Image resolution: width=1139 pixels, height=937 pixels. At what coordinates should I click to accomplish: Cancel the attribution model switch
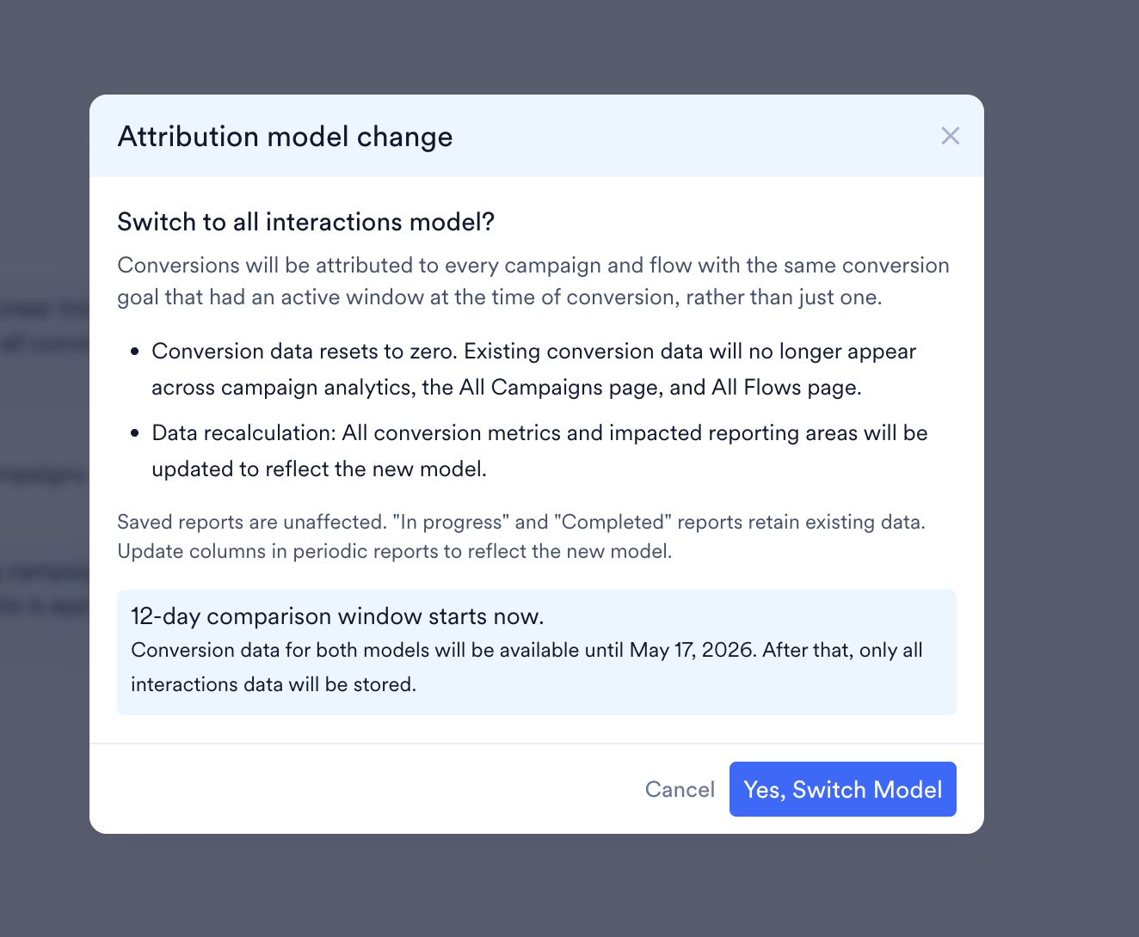pos(680,789)
